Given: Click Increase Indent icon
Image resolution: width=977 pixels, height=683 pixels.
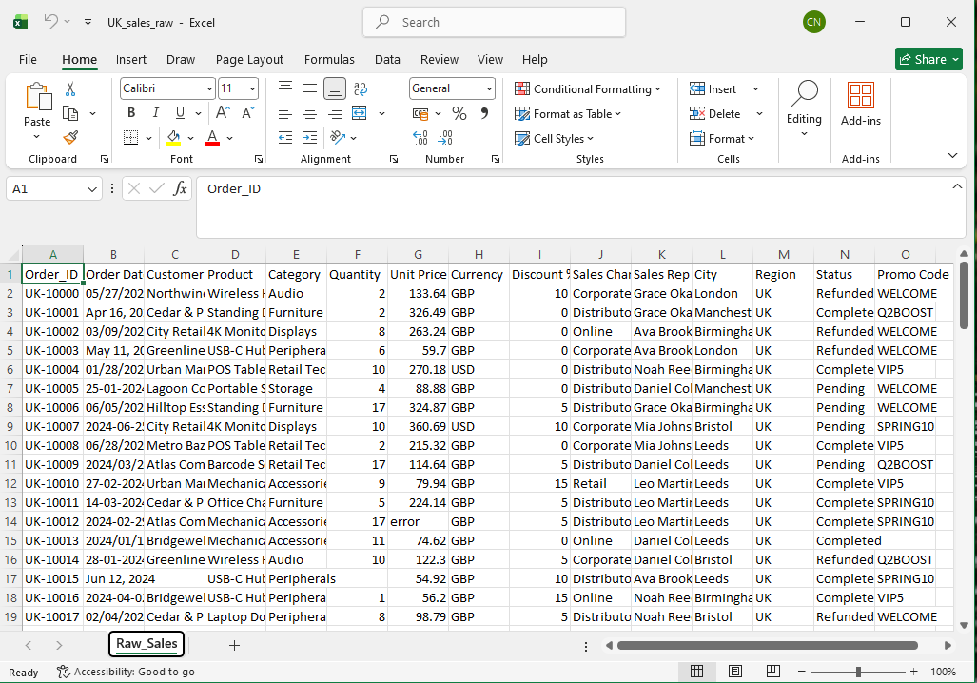Looking at the screenshot, I should point(310,137).
